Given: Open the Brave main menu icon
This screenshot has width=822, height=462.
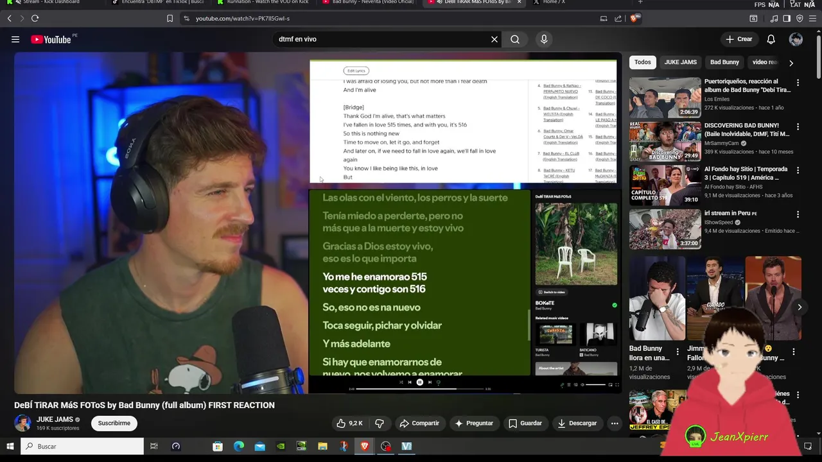Looking at the screenshot, I should pyautogui.click(x=813, y=19).
